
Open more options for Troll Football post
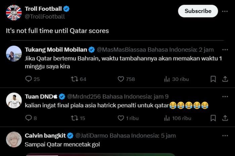pos(225,11)
